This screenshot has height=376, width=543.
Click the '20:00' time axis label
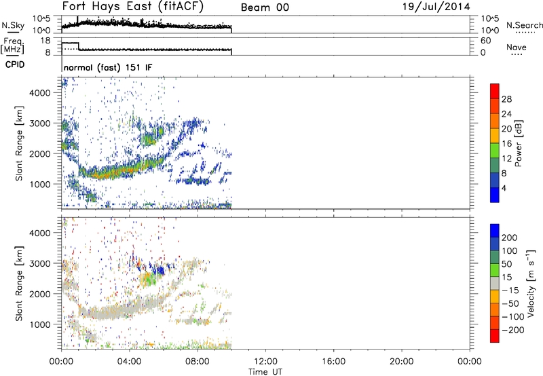[x=402, y=362]
